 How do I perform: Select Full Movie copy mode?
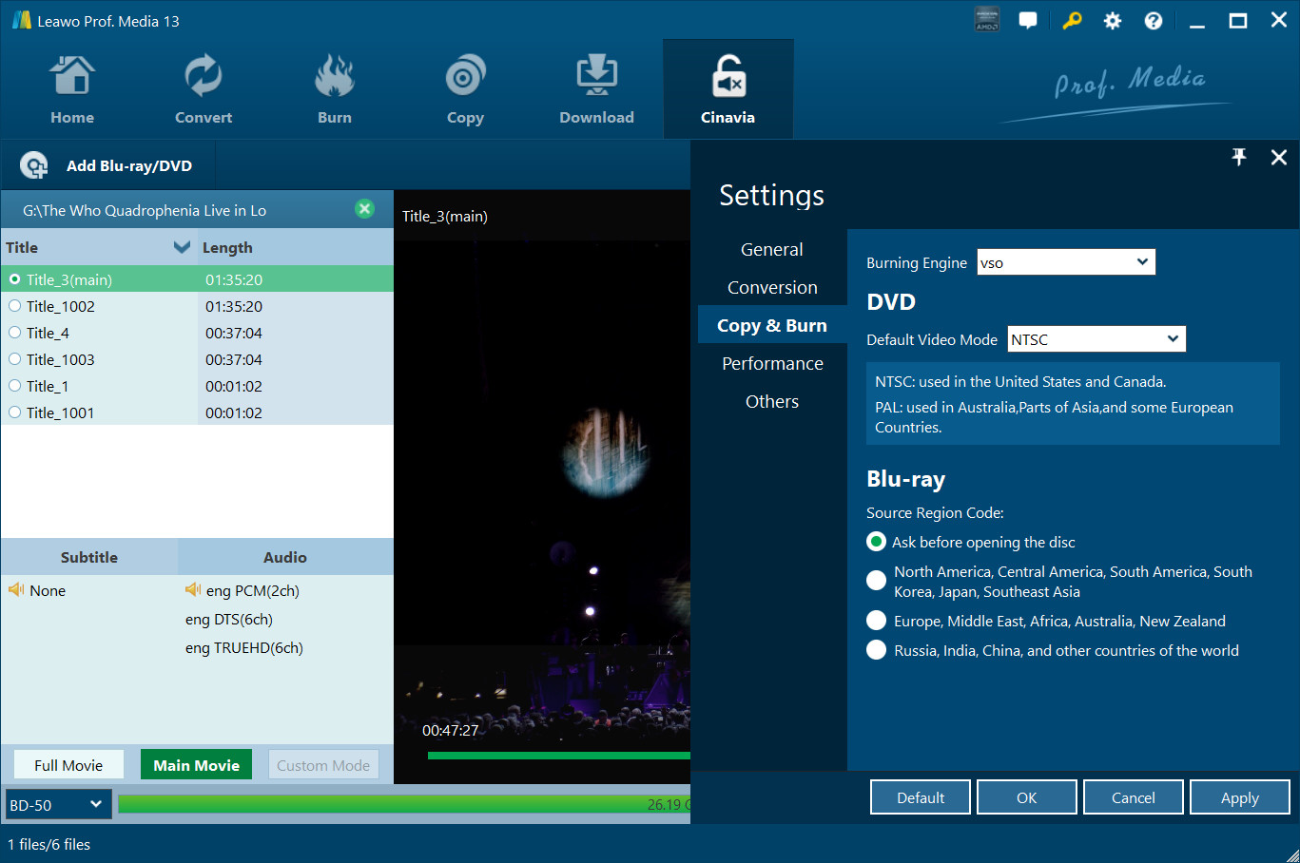tap(68, 765)
